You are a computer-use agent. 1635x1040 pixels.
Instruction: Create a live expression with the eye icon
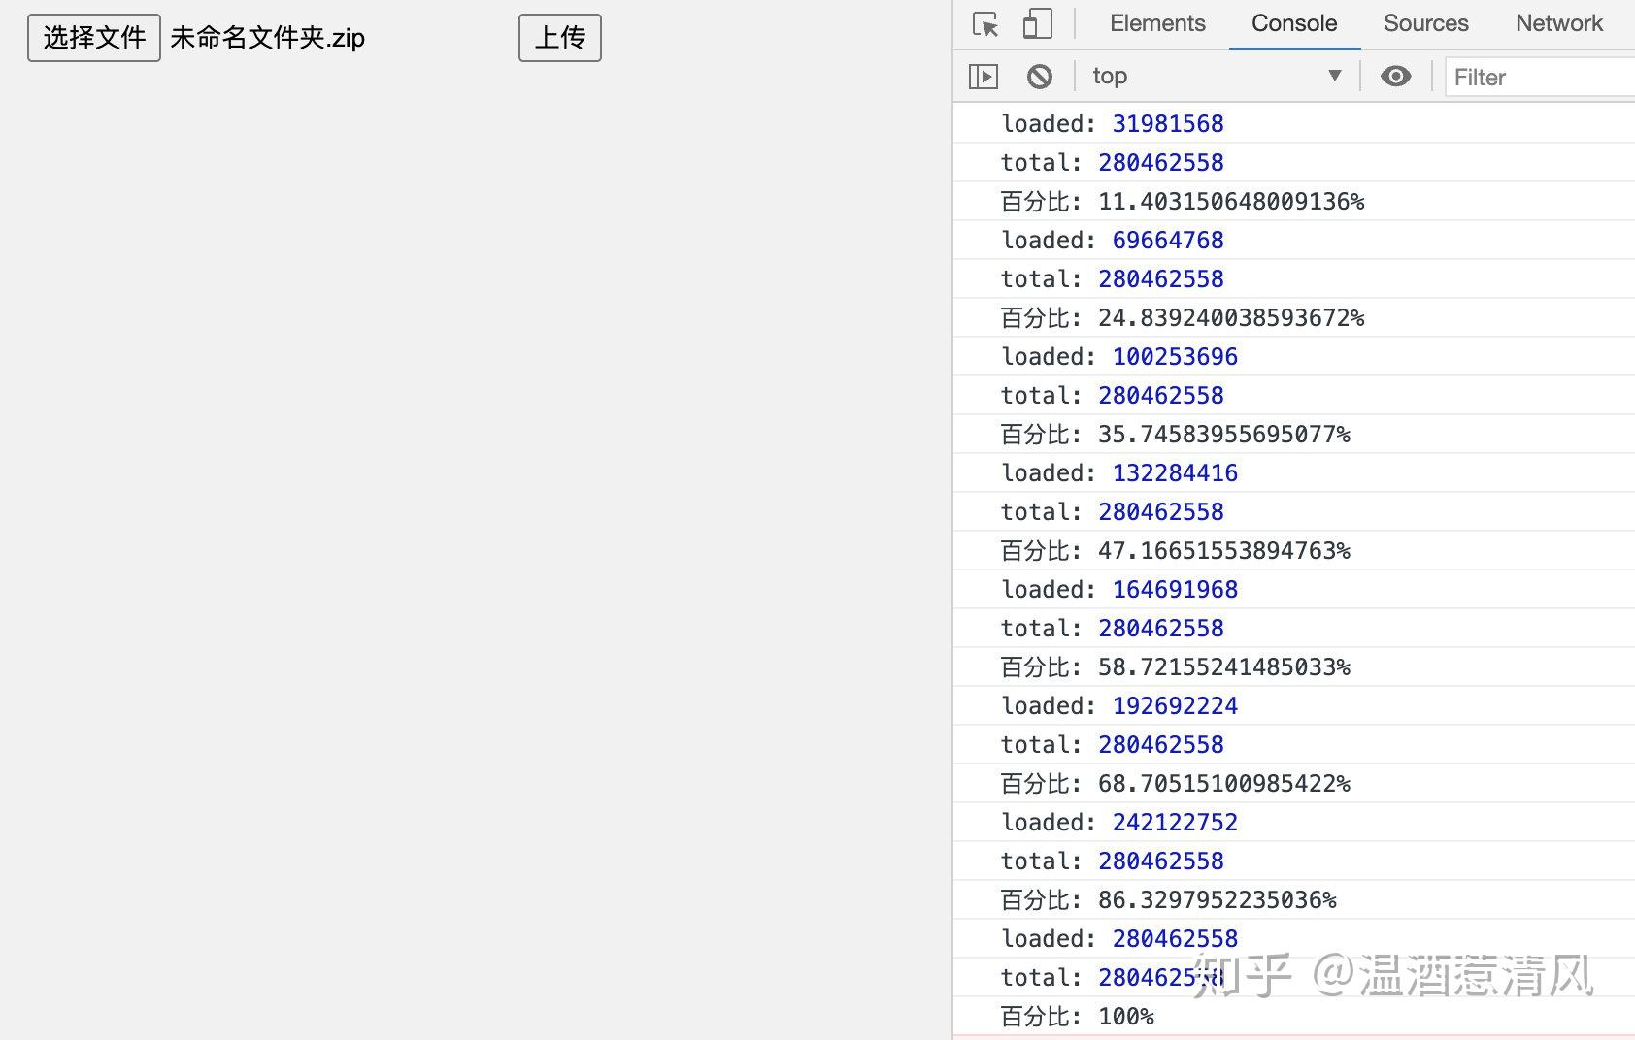pos(1395,76)
